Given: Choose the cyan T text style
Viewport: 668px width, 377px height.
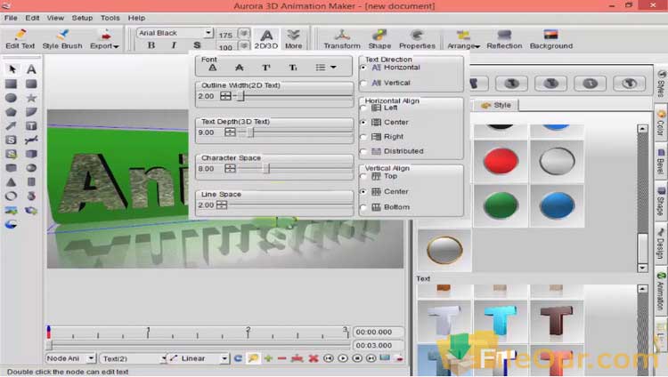Looking at the screenshot, I should point(501,319).
